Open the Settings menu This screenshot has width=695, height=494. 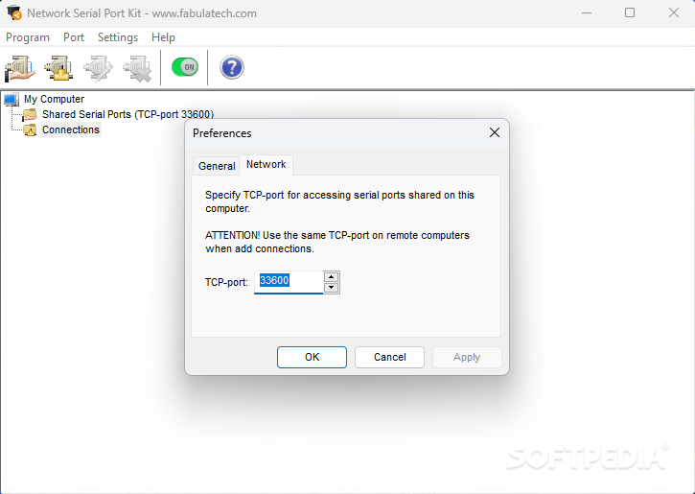[118, 37]
